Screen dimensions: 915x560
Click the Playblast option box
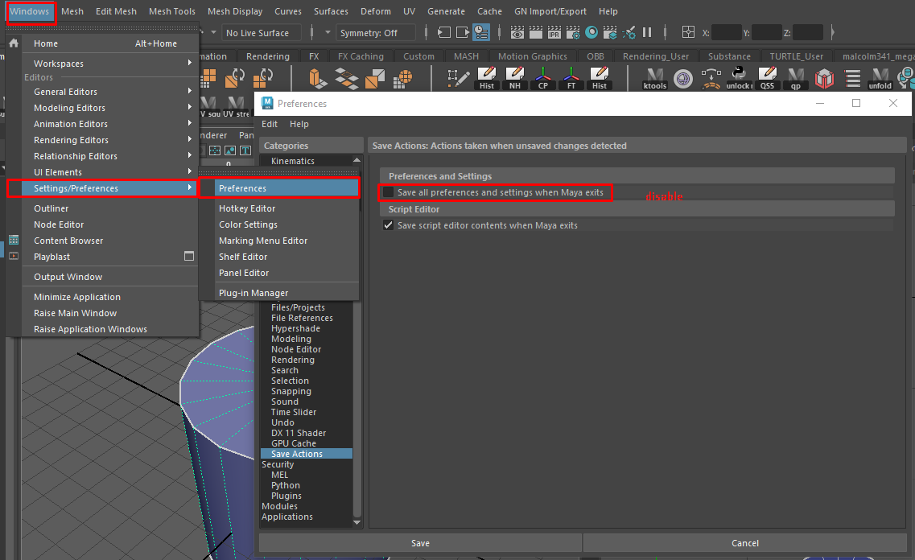pyautogui.click(x=189, y=257)
